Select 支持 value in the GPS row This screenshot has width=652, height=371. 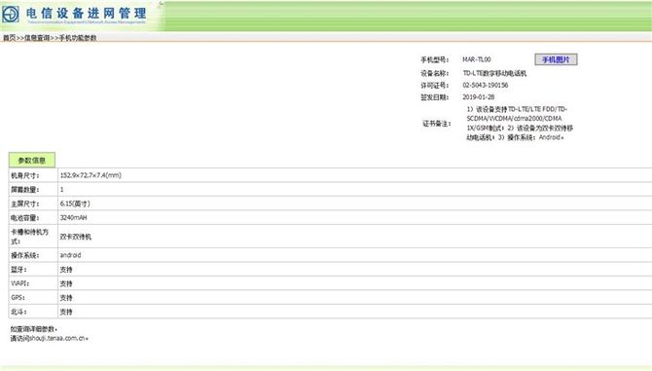click(66, 298)
